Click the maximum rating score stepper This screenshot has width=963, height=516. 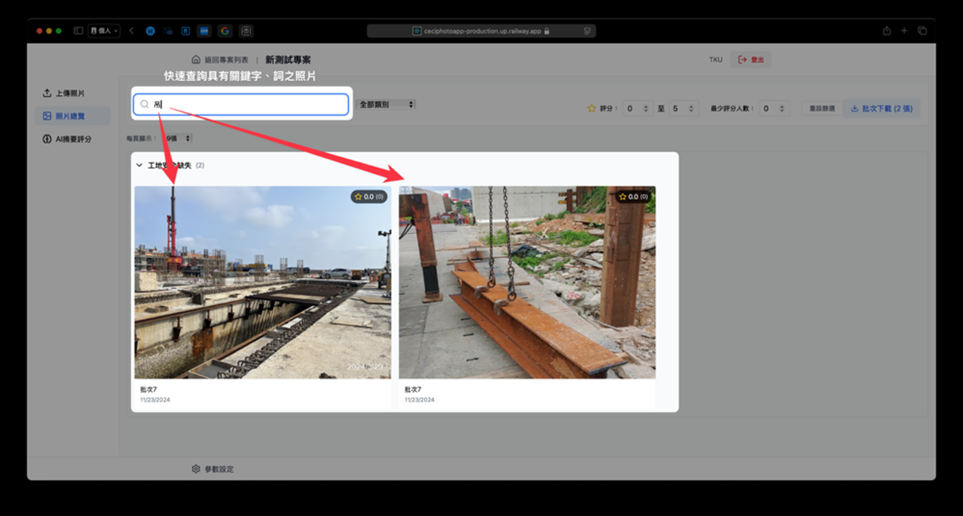pyautogui.click(x=683, y=108)
